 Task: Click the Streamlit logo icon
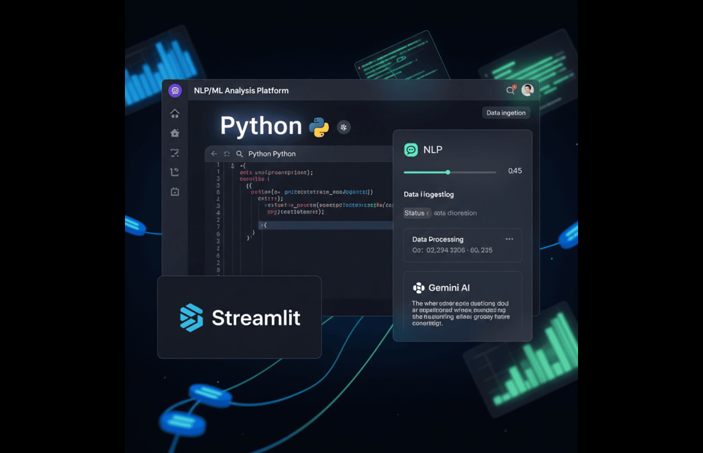pos(192,318)
